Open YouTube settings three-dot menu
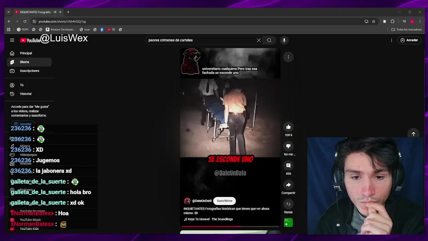 392,40
